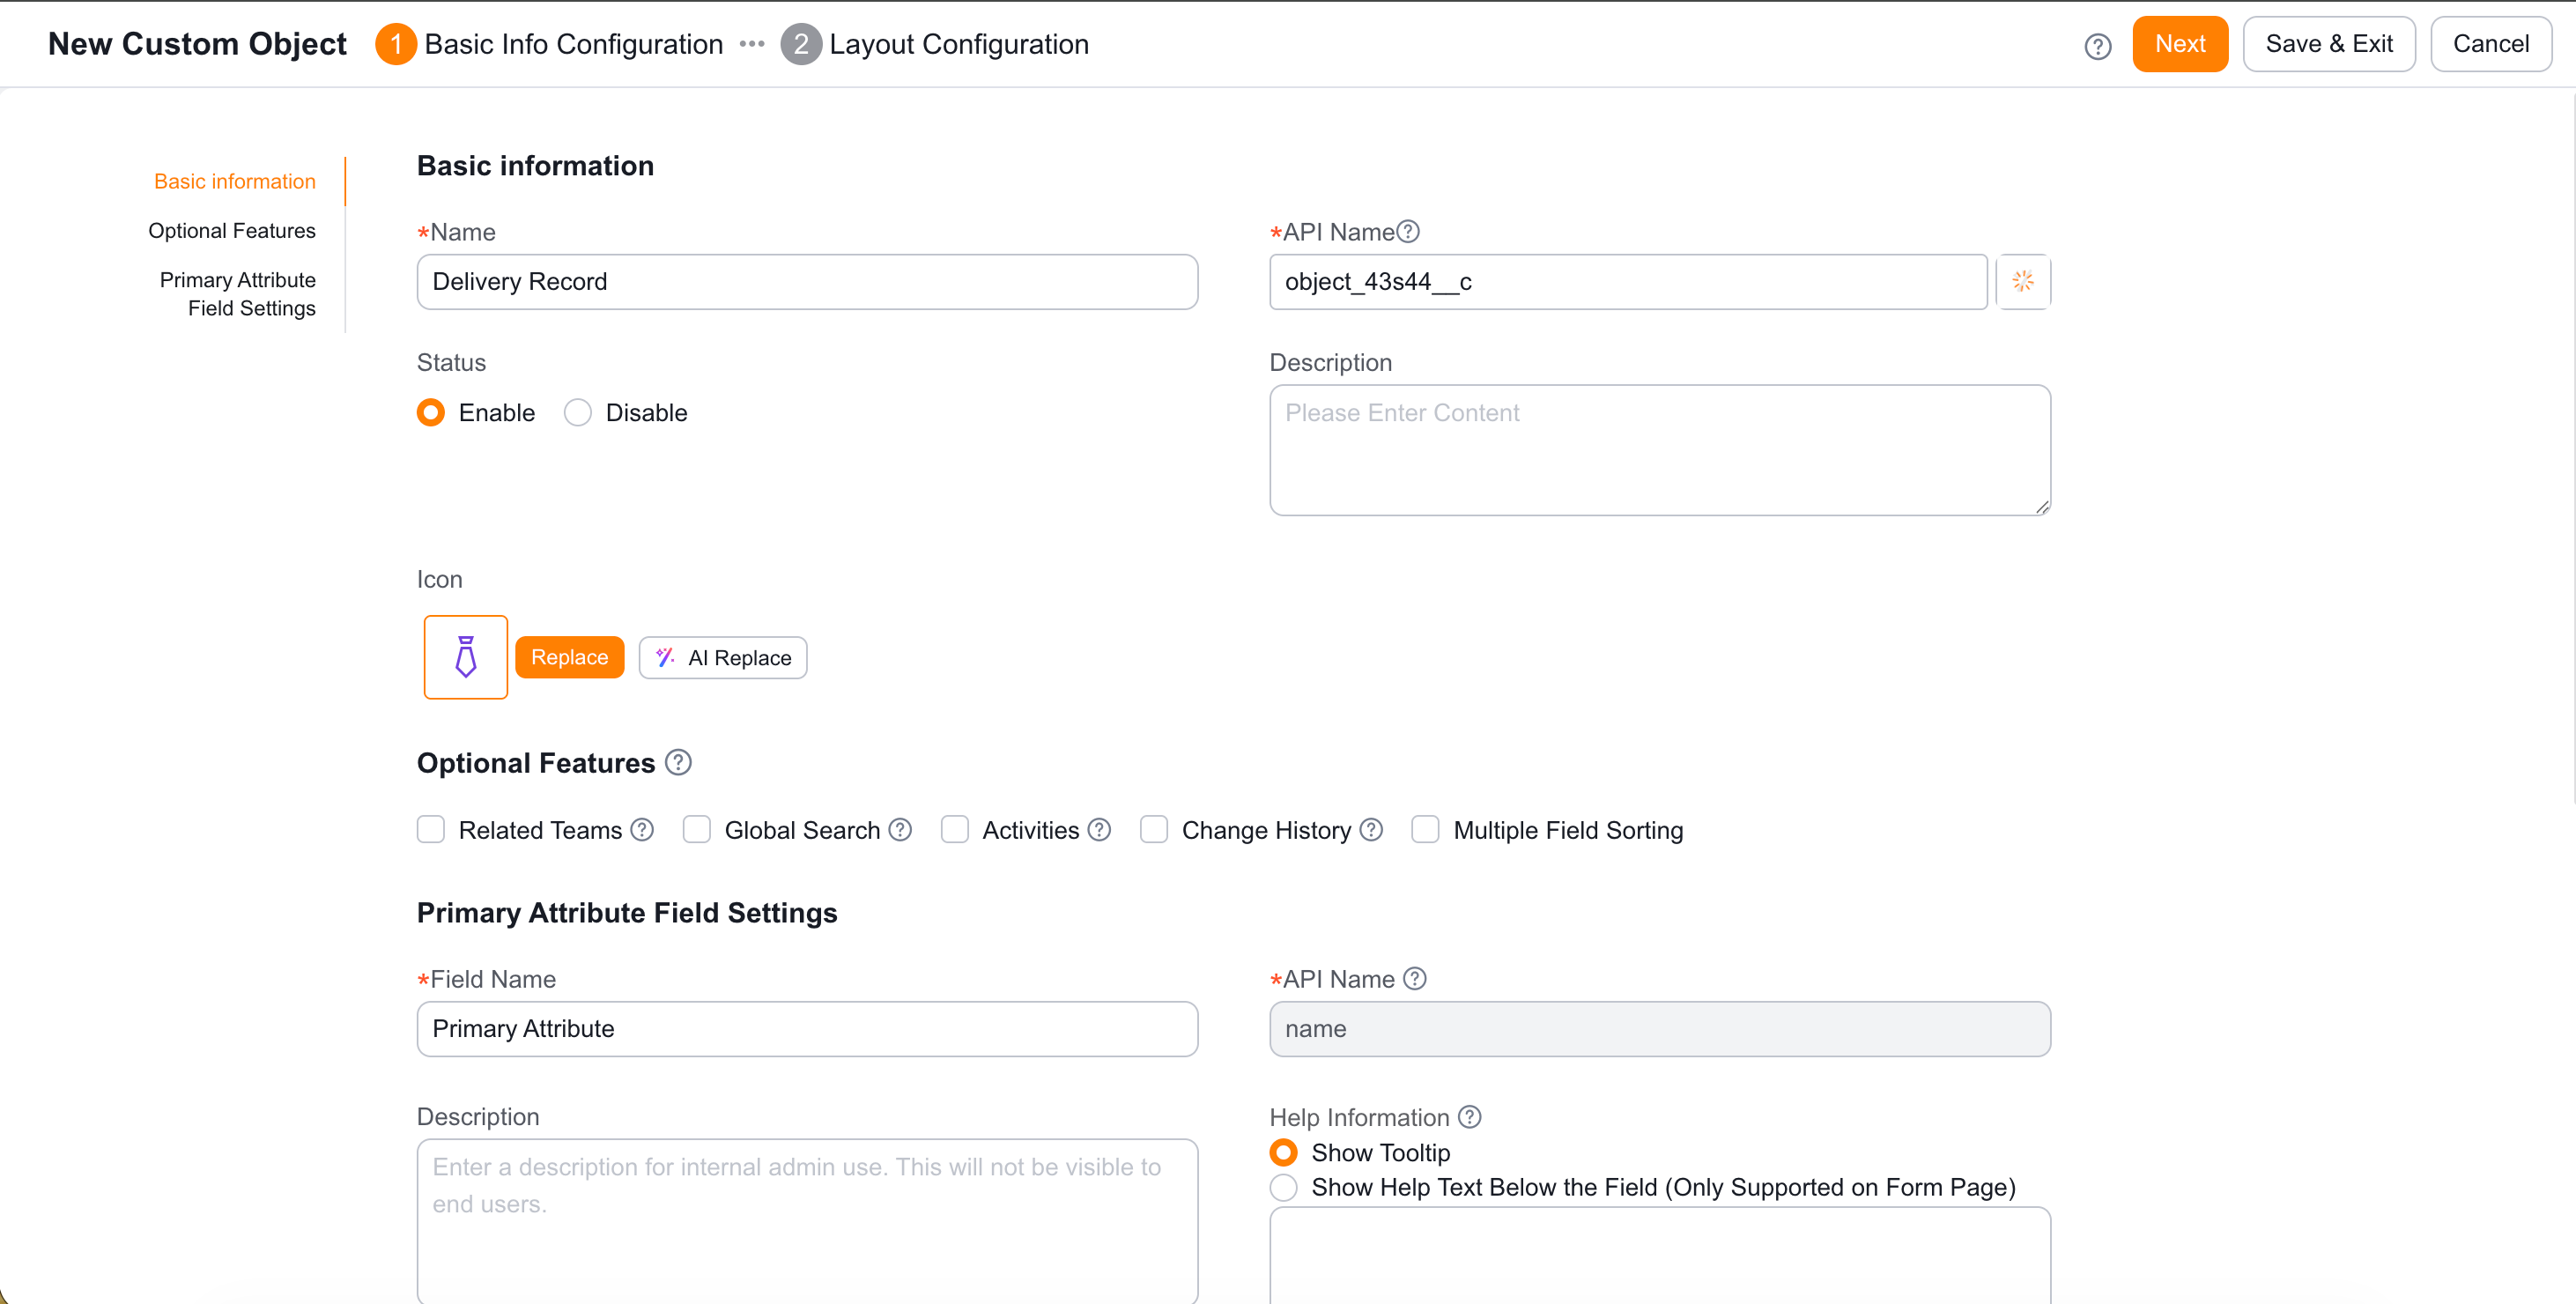Click the help icon next to the object API Name label
The image size is (2576, 1304).
click(1408, 231)
